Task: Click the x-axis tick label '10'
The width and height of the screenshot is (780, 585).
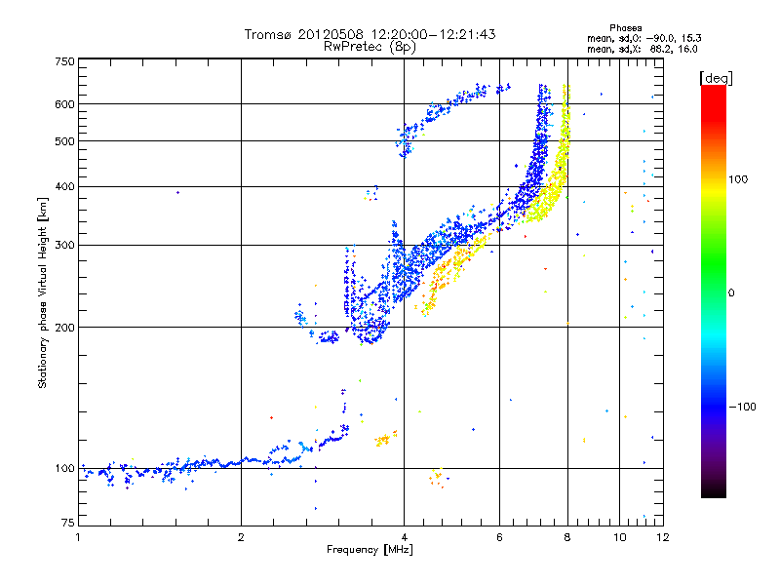Action: (x=619, y=537)
